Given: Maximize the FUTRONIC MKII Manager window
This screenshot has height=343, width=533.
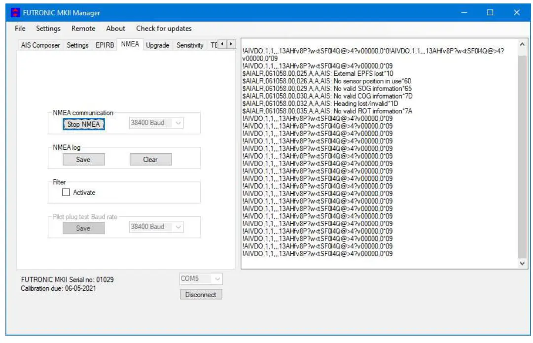Looking at the screenshot, I should (x=490, y=12).
